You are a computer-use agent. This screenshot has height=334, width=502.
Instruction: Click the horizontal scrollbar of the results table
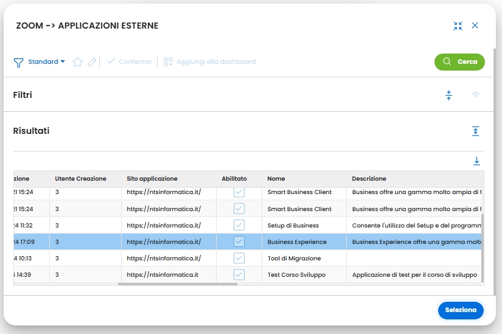(x=177, y=284)
